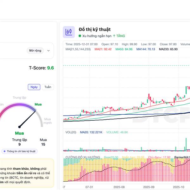The width and height of the screenshot is (190, 190).
Task: Click the Xu hướng ngắn hạn label
Action: tap(97, 36)
